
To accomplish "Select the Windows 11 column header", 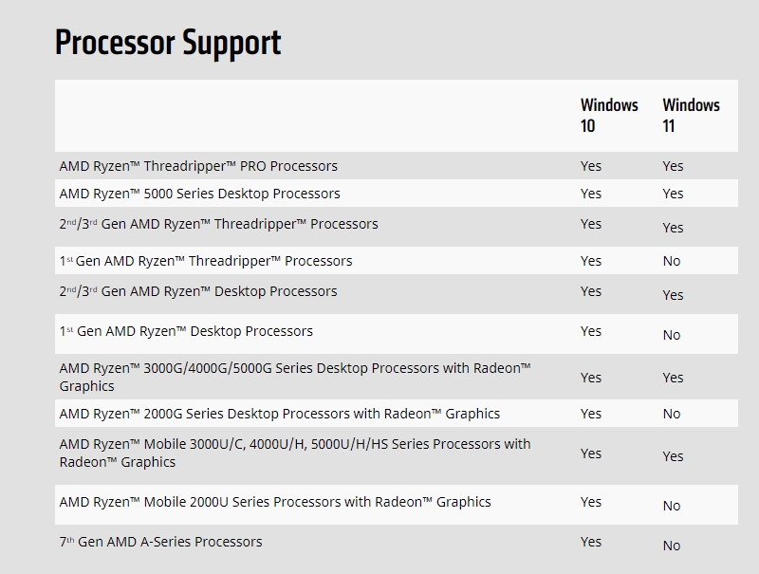I will coord(692,115).
